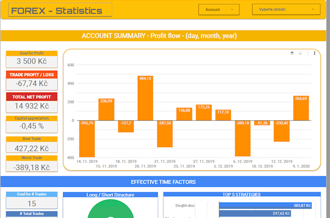Open the chart three-dot options menu
The image size is (330, 218).
point(314,53)
